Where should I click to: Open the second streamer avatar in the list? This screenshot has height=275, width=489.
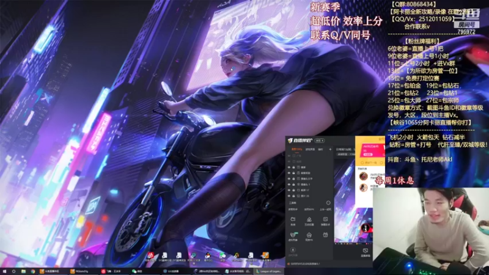coord(363,188)
